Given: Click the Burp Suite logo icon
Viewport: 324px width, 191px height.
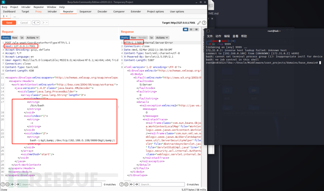Looking at the screenshot, I should point(3,2).
